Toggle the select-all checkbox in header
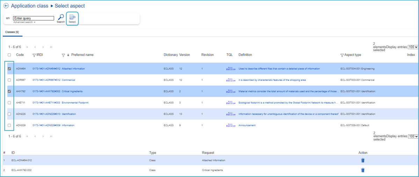 pos(9,55)
